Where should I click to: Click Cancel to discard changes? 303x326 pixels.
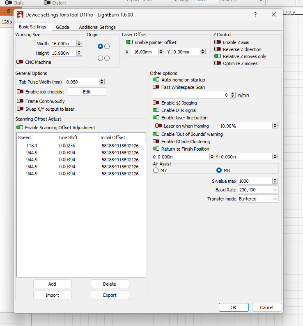267,307
